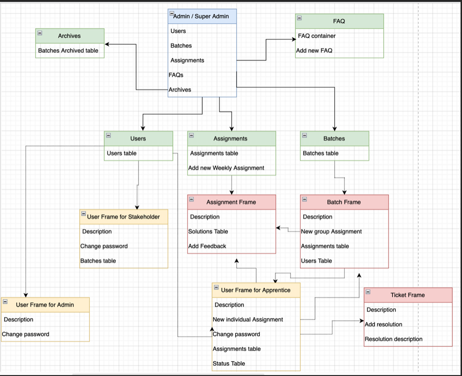
Task: Select 'Add new Weekly Assignment' row
Action: click(226, 168)
